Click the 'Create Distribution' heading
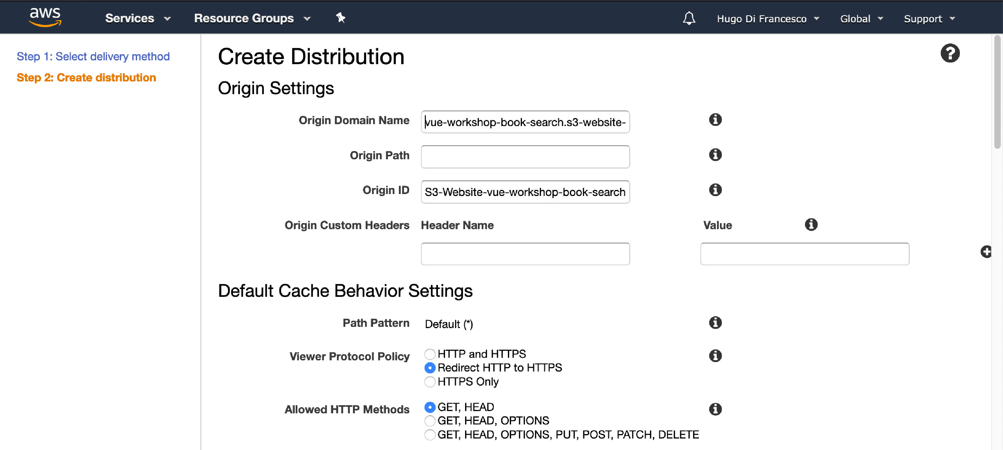Viewport: 1003px width, 450px height. pyautogui.click(x=311, y=56)
